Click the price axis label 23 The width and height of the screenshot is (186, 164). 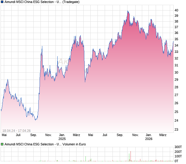click(176, 129)
